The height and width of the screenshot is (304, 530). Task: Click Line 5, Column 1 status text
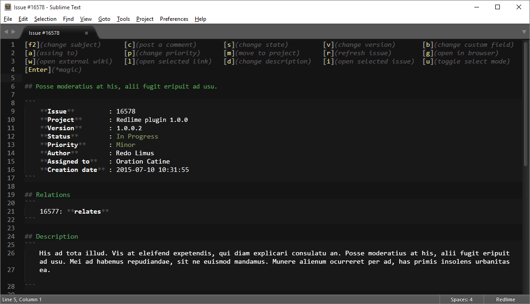(22, 300)
